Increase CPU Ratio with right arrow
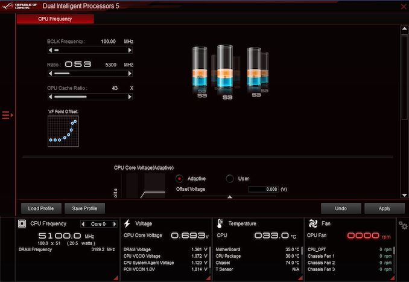 pyautogui.click(x=130, y=74)
